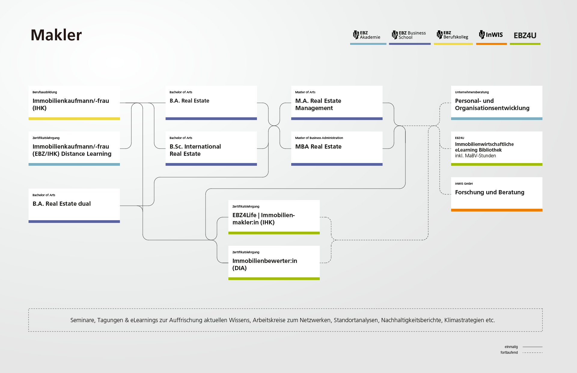Open Immobilienkaufmann/-frau Distance Learning card

[74, 149]
